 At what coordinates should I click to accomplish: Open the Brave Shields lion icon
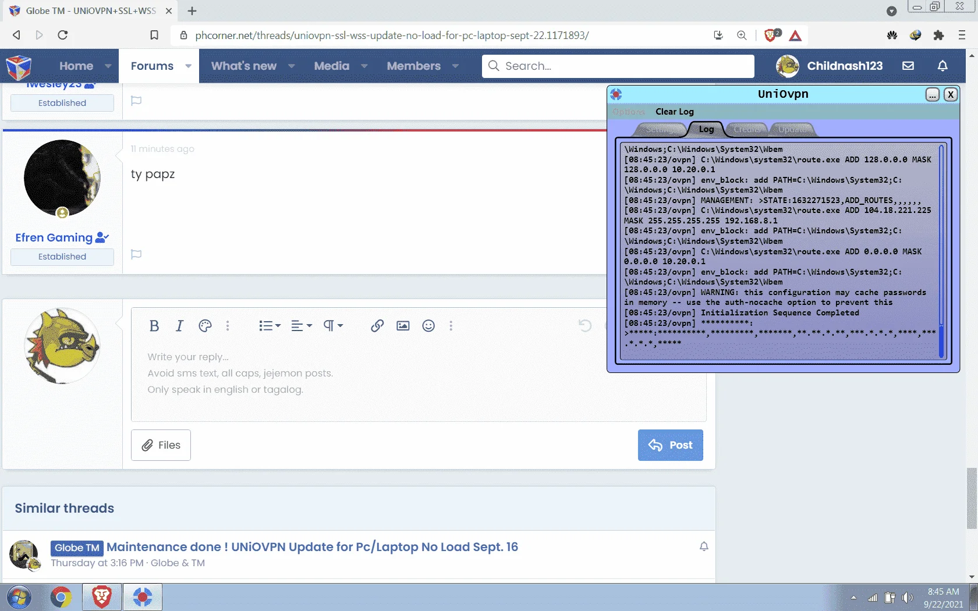(x=771, y=35)
